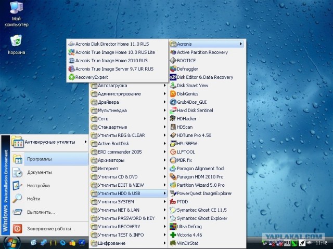333x249 pixels.
Task: Open the Интернет folder
Action: point(129,168)
